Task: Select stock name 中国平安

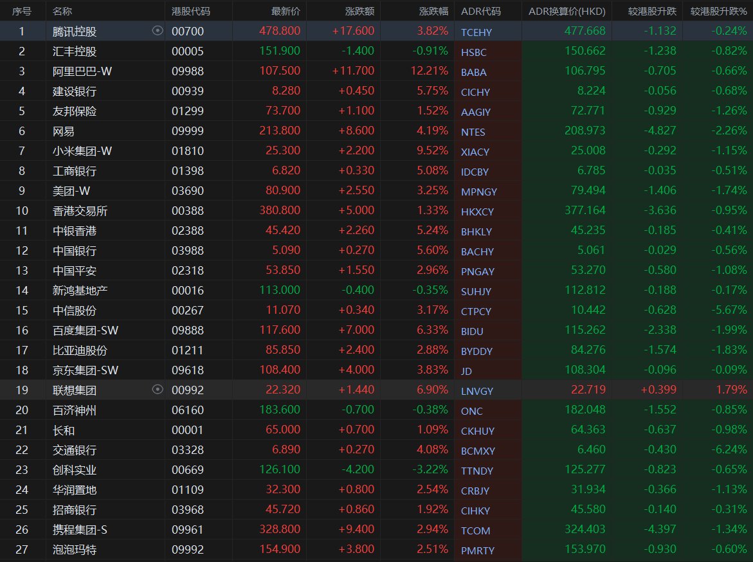Action: click(75, 271)
